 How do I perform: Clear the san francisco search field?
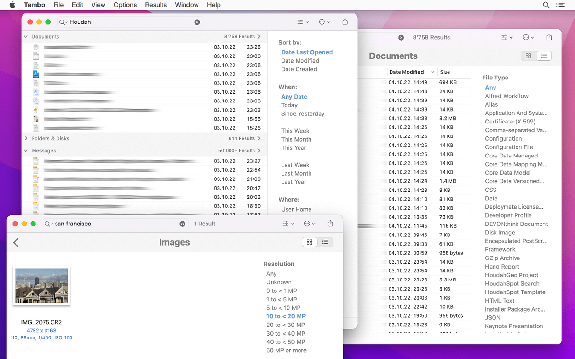(182, 224)
